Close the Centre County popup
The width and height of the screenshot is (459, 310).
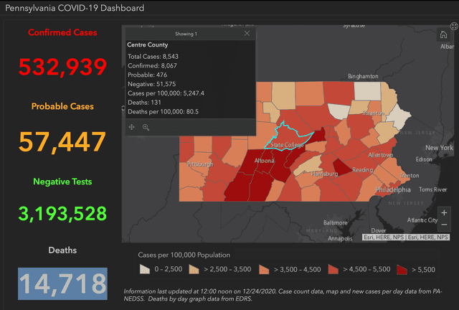pyautogui.click(x=247, y=33)
